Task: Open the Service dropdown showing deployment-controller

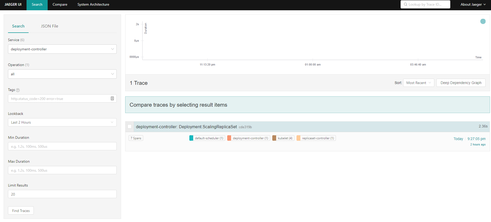Action: 62,49
